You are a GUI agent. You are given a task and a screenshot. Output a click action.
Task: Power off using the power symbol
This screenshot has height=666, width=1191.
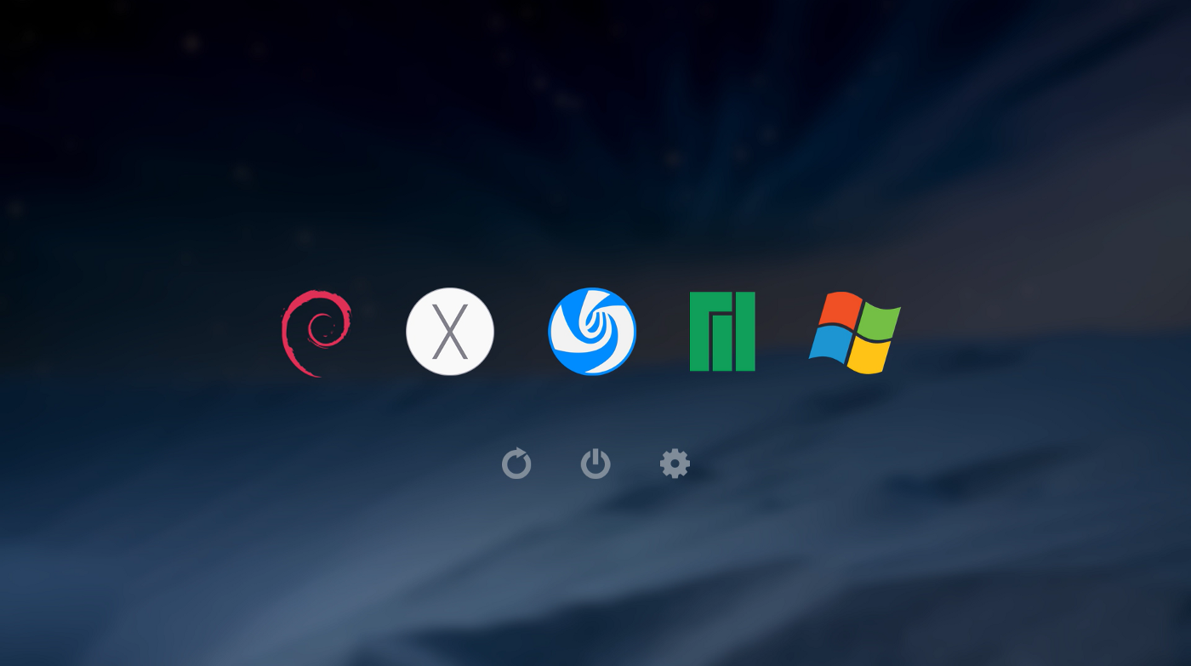(x=595, y=464)
